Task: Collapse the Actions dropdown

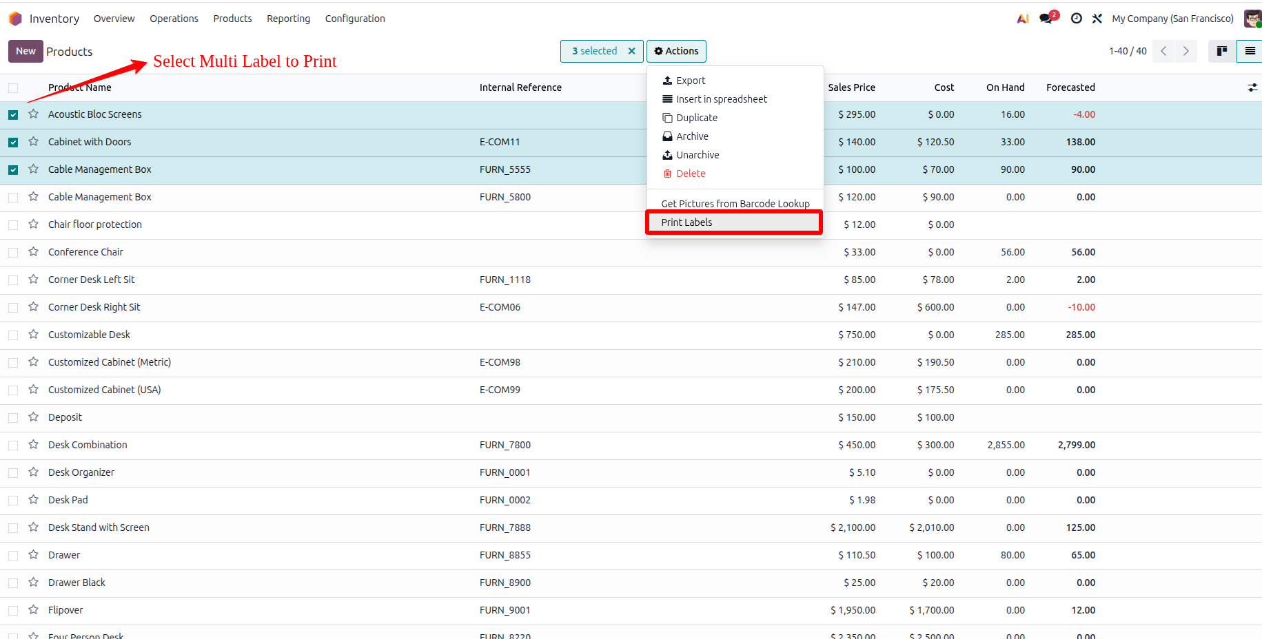Action: 676,51
